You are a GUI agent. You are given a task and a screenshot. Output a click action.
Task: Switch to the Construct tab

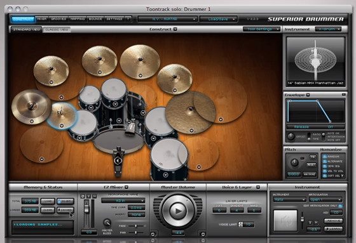[x=23, y=19]
